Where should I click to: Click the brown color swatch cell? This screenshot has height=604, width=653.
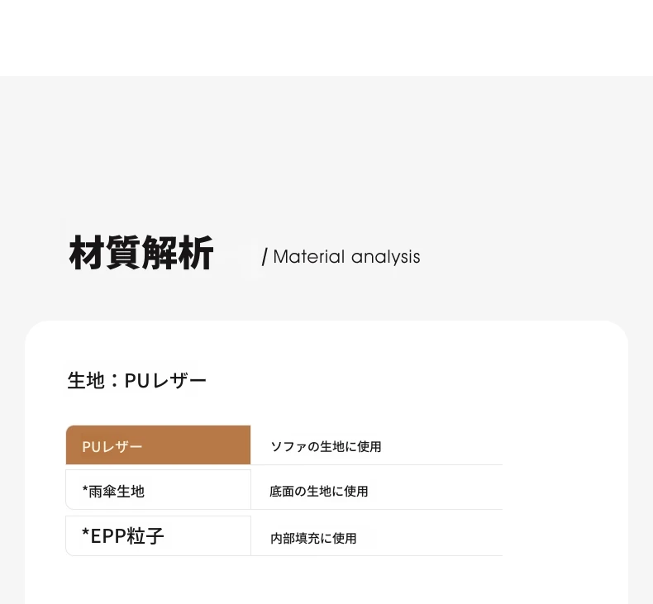click(158, 445)
